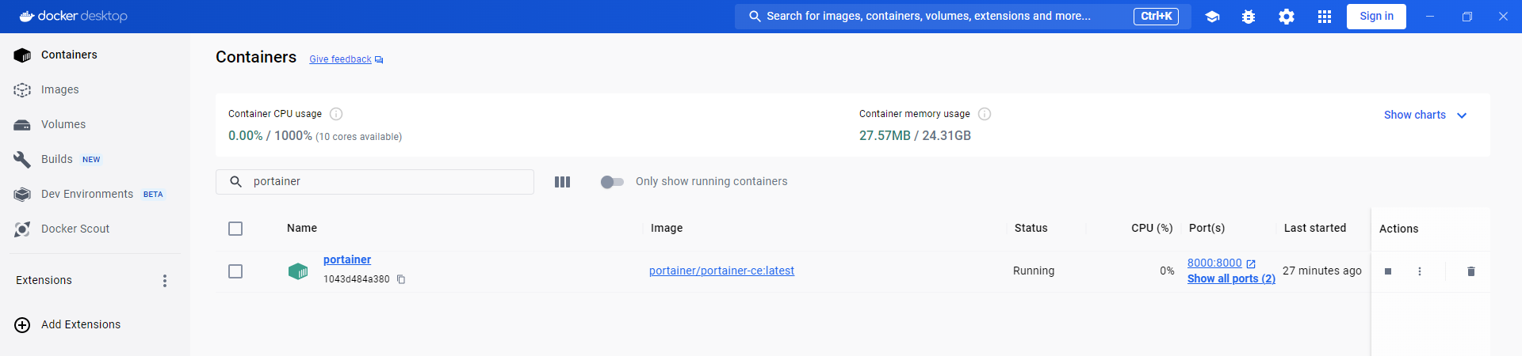Delete the portainer container via trash icon
The height and width of the screenshot is (356, 1522).
[x=1471, y=271]
